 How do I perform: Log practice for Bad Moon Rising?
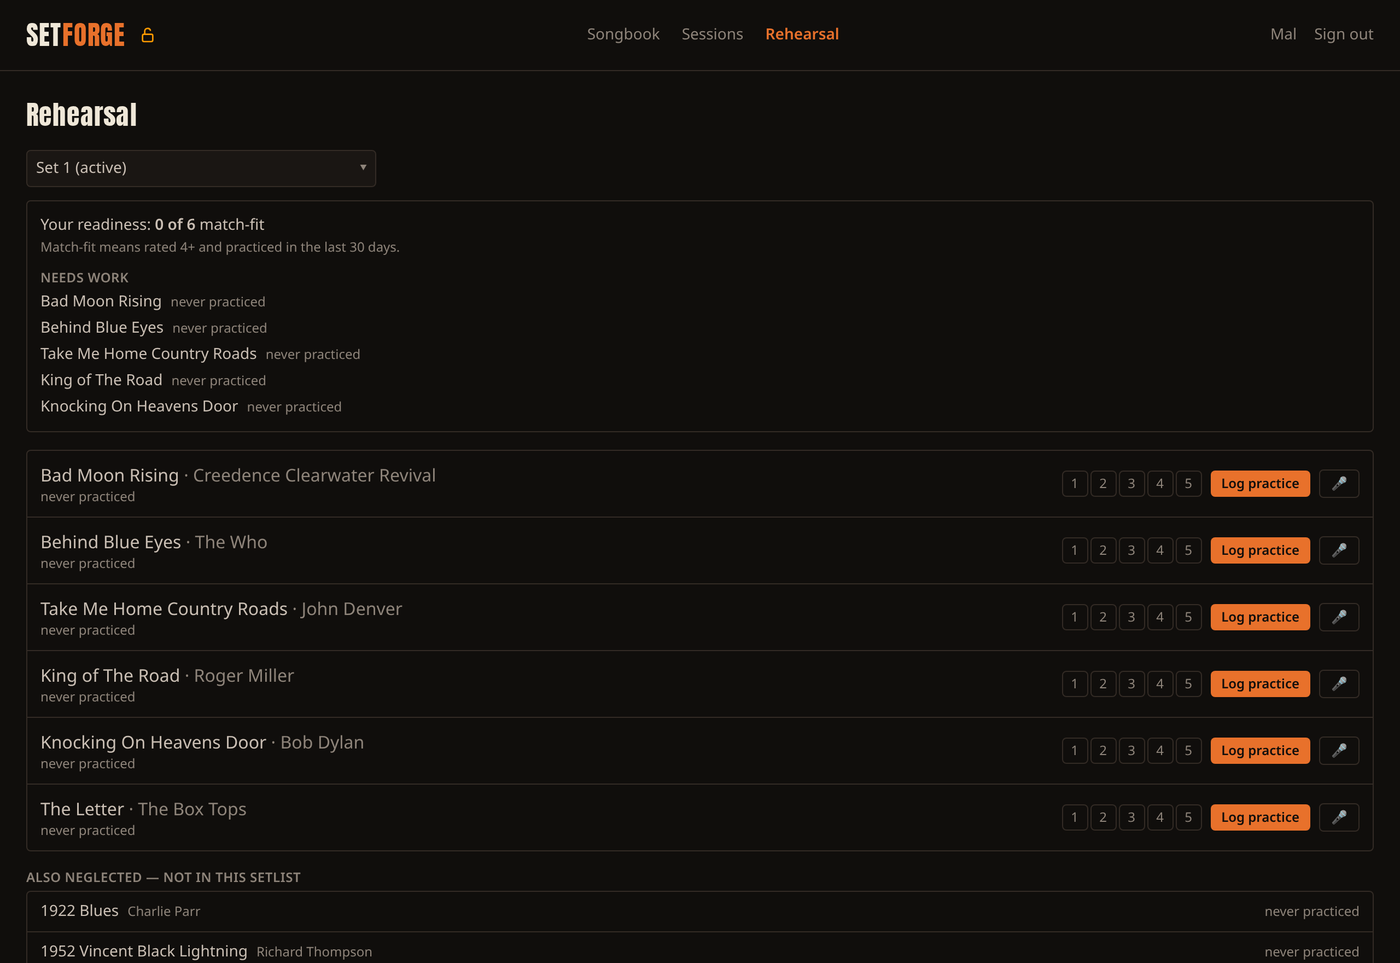tap(1259, 484)
